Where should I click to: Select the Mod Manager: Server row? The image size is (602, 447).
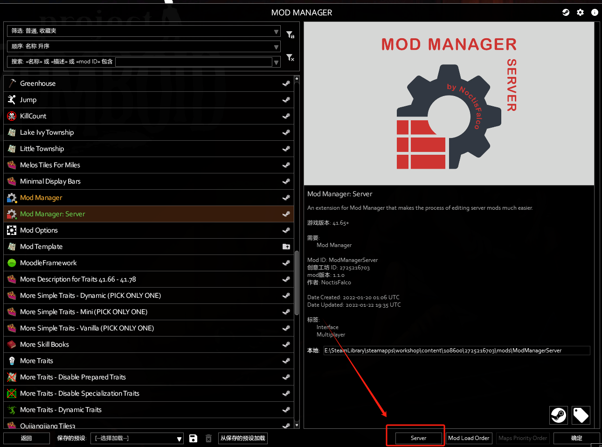click(x=149, y=214)
